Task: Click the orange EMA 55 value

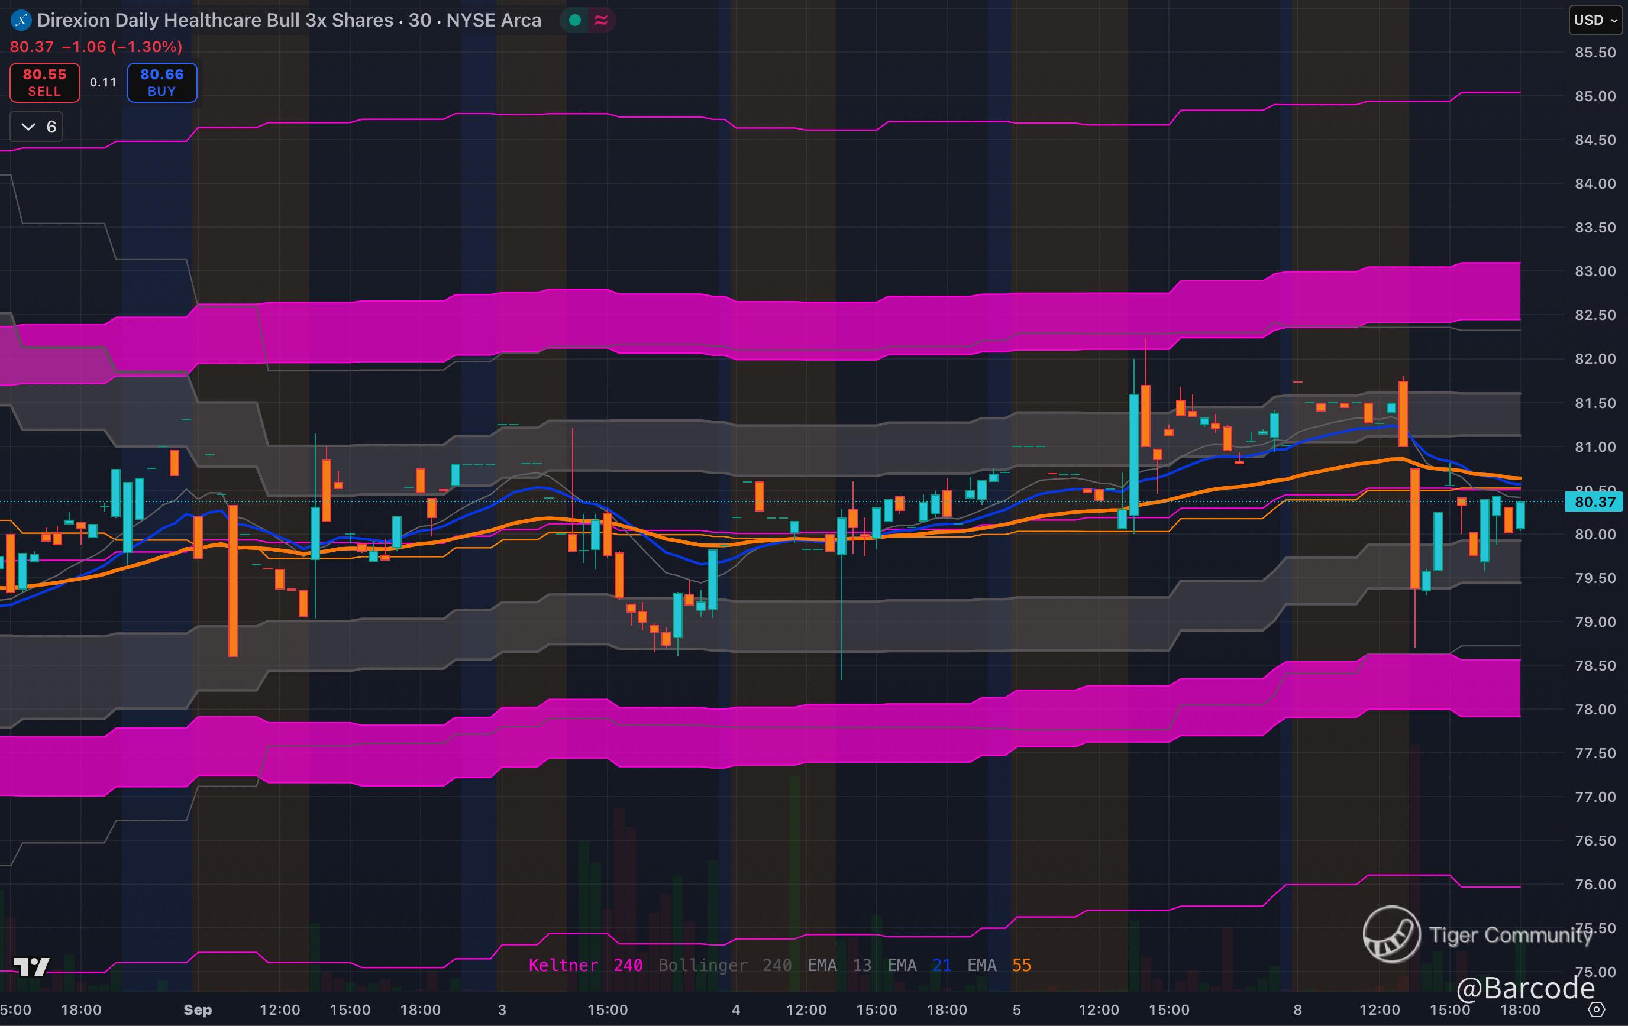Action: coord(1021,965)
